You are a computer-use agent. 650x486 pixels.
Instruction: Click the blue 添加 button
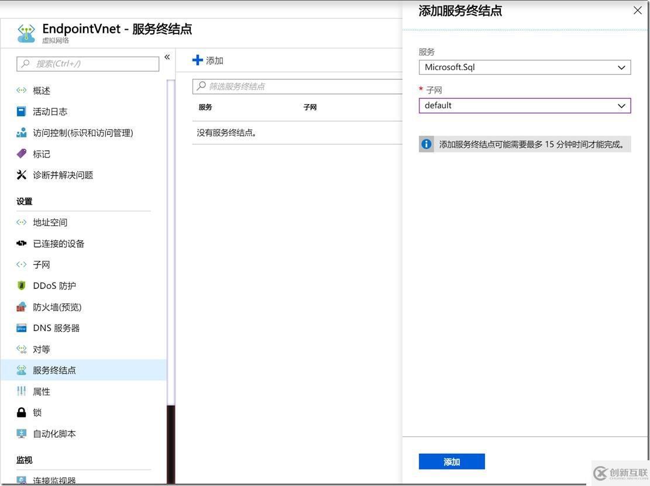point(451,461)
